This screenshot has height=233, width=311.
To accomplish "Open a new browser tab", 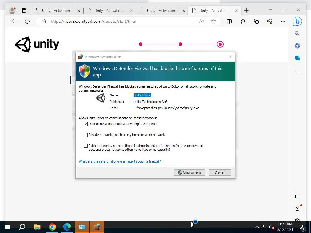I will [x=246, y=11].
